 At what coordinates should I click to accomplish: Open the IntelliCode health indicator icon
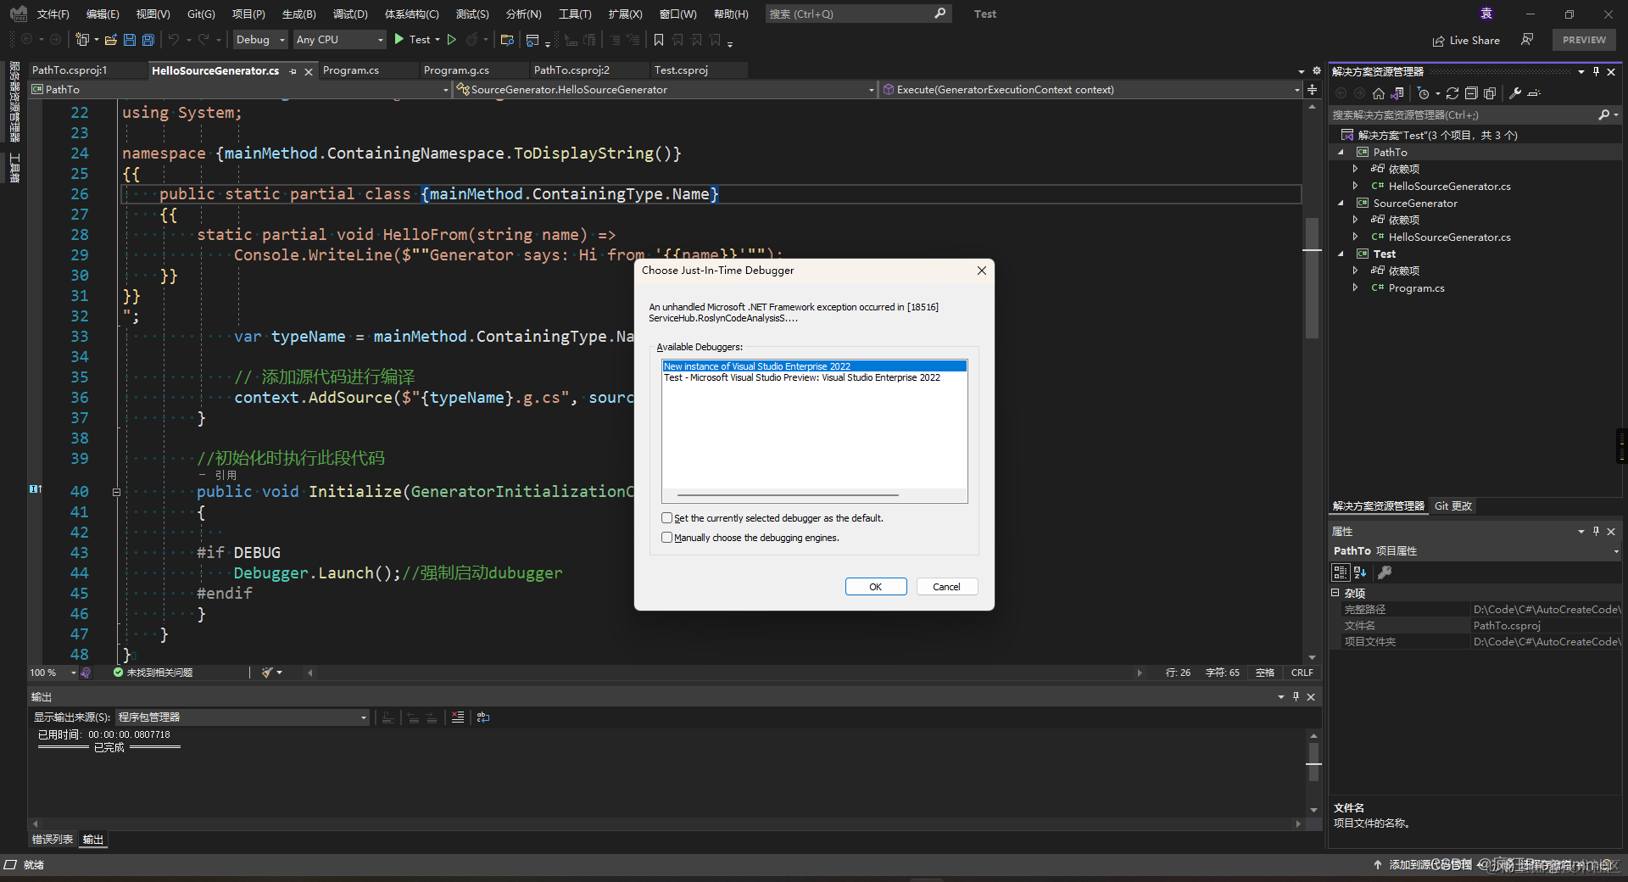click(x=86, y=673)
